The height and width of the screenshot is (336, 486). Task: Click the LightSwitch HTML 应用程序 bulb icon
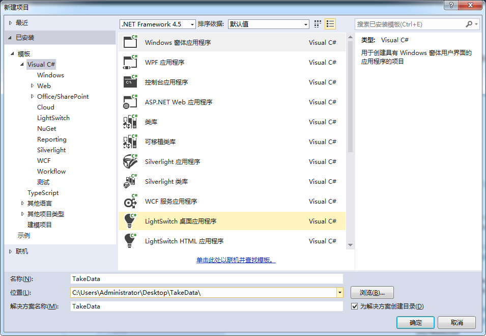(x=130, y=240)
